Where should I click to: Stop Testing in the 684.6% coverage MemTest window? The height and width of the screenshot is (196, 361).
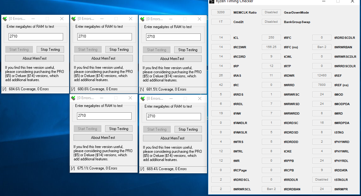coord(50,50)
